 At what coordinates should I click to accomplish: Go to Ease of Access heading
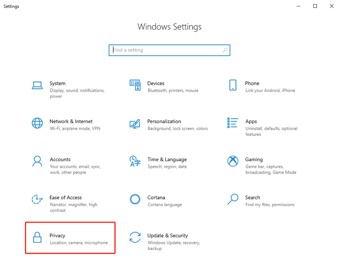coord(66,197)
